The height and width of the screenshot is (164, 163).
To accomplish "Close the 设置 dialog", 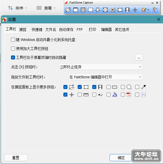I will (x=159, y=19).
